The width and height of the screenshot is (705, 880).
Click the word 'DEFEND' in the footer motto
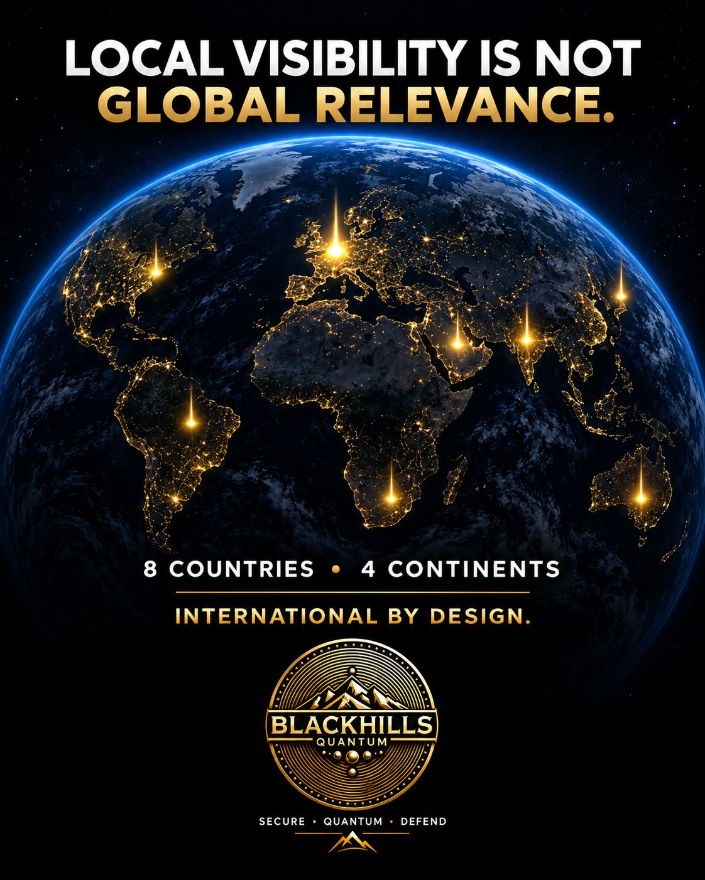coord(424,821)
